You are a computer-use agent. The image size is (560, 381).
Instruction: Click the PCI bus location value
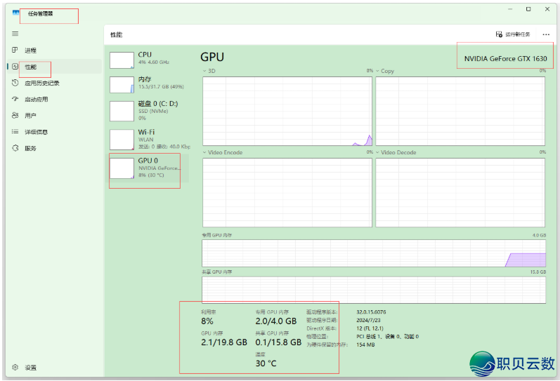pyautogui.click(x=387, y=336)
